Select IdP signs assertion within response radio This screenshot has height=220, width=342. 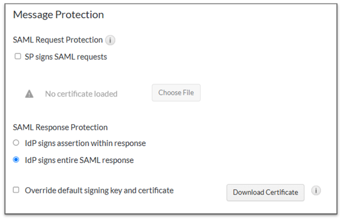[x=16, y=143]
